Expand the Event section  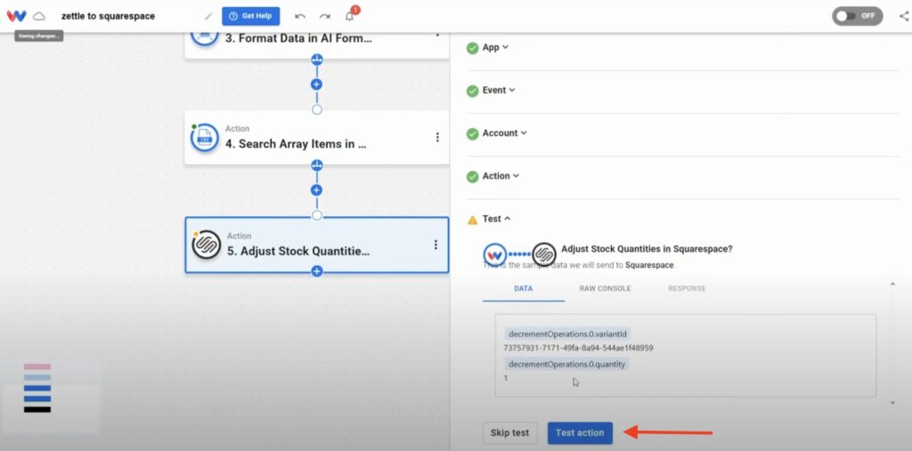[499, 90]
